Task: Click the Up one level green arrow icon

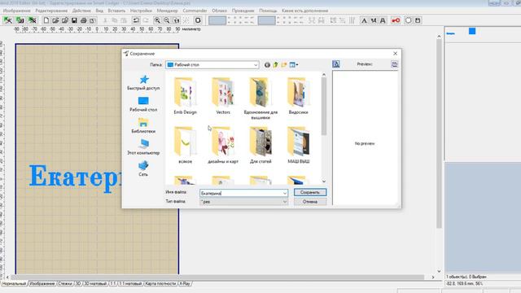Action: click(275, 65)
